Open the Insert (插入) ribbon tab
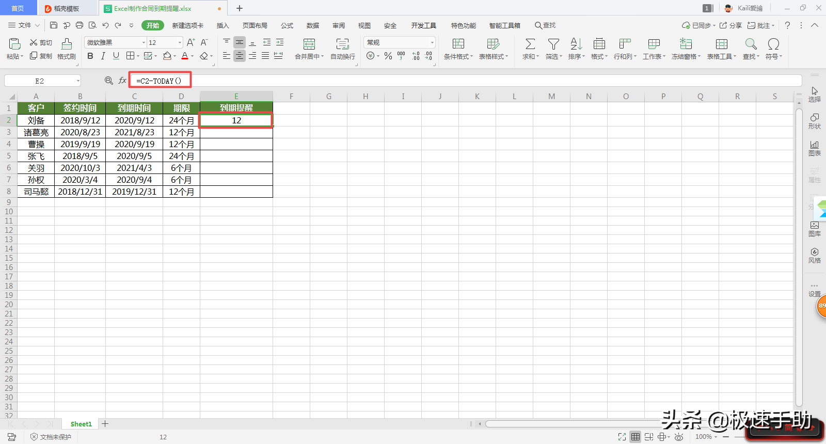 tap(223, 25)
